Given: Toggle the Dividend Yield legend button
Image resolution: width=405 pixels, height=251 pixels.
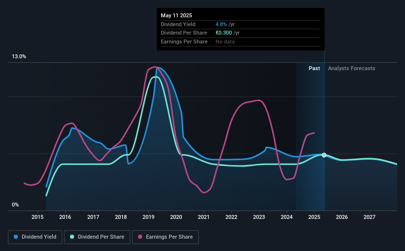Looking at the screenshot, I should (x=35, y=237).
